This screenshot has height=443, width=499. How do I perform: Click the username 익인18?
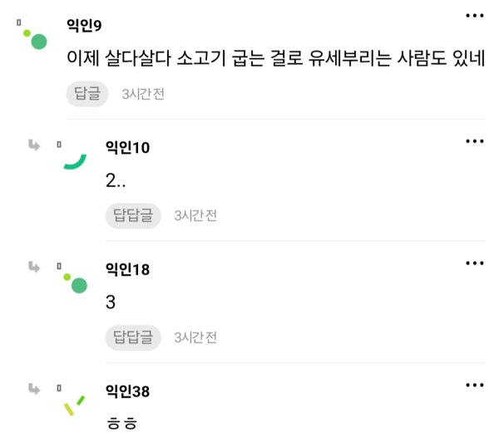click(127, 269)
